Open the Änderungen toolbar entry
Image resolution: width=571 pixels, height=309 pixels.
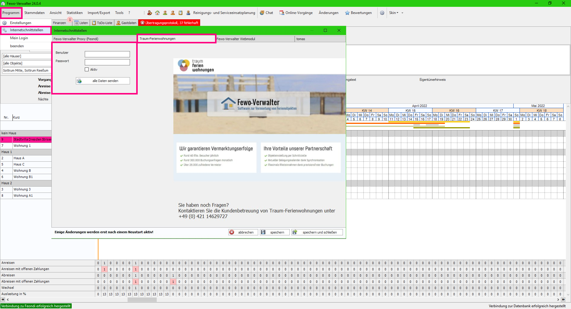tap(329, 13)
